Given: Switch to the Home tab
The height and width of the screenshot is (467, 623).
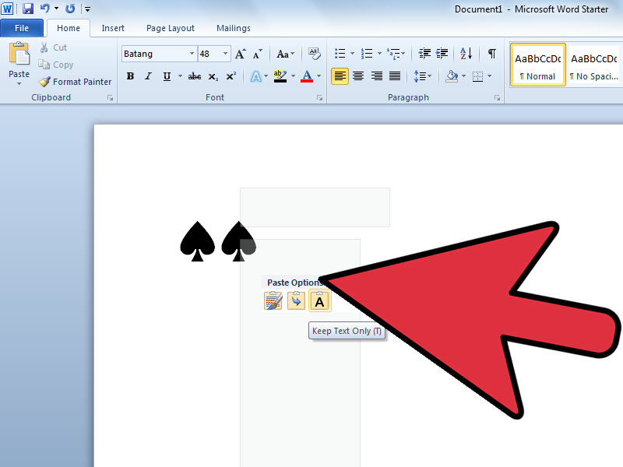Looking at the screenshot, I should click(69, 28).
